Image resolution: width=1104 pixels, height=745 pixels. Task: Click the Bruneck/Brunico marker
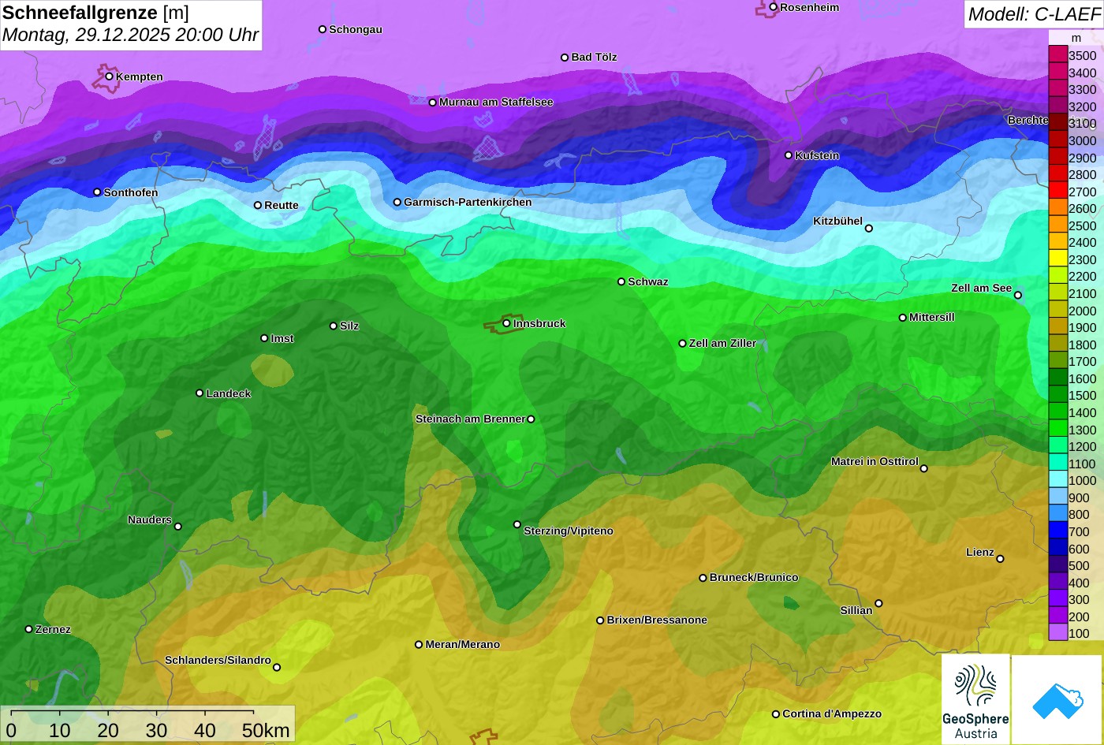tap(703, 578)
